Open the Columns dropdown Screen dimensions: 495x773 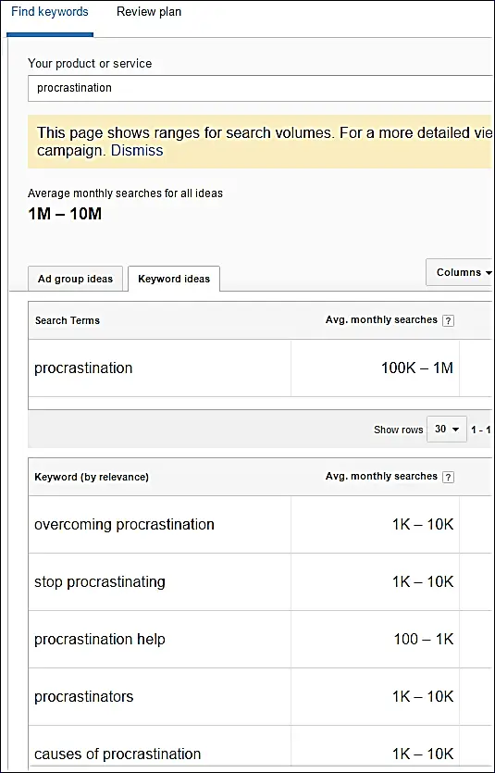click(460, 272)
